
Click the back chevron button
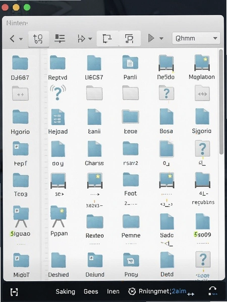[12, 39]
